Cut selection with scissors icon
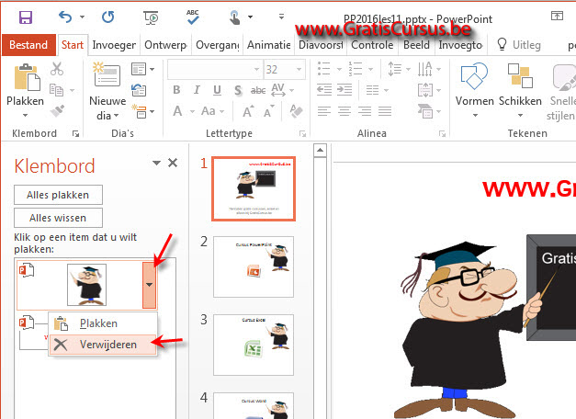The width and height of the screenshot is (576, 419). click(57, 69)
